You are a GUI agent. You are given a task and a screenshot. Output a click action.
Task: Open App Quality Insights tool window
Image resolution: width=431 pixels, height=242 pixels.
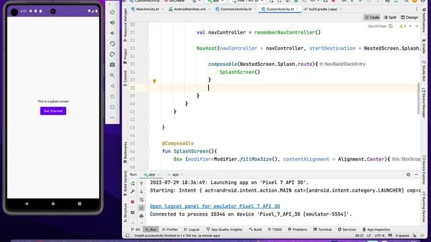point(224,229)
